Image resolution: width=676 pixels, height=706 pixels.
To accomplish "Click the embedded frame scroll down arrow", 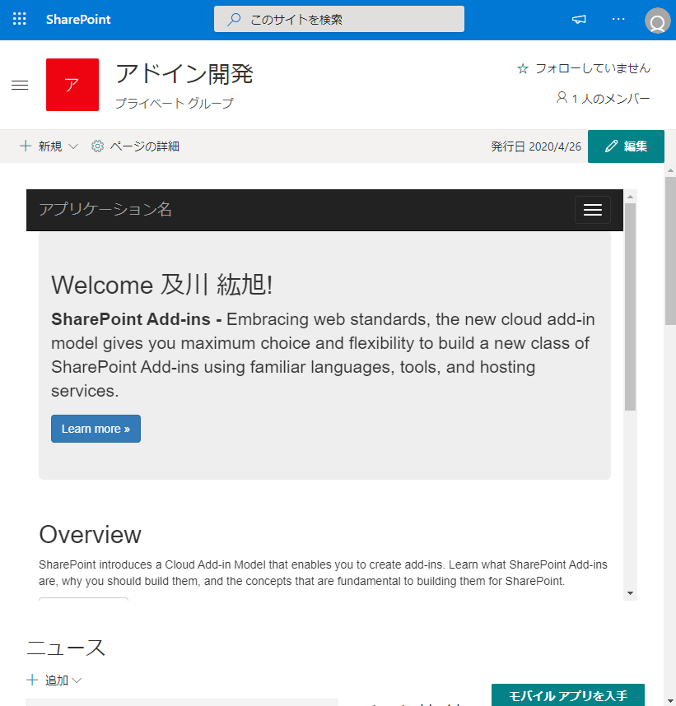I will tap(631, 593).
